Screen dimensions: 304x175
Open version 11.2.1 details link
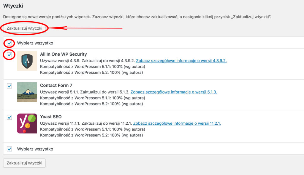tap(177, 123)
